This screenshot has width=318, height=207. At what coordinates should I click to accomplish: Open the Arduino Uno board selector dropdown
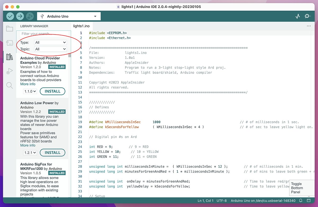pyautogui.click(x=69, y=16)
